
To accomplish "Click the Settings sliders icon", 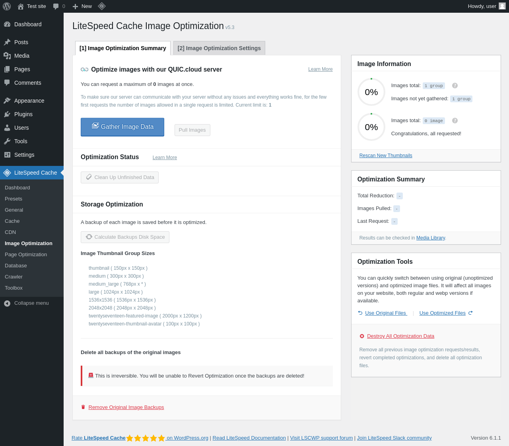I will pyautogui.click(x=7, y=155).
